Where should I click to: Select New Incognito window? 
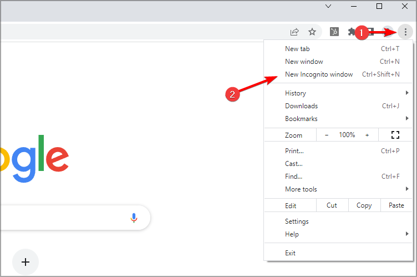click(x=319, y=74)
